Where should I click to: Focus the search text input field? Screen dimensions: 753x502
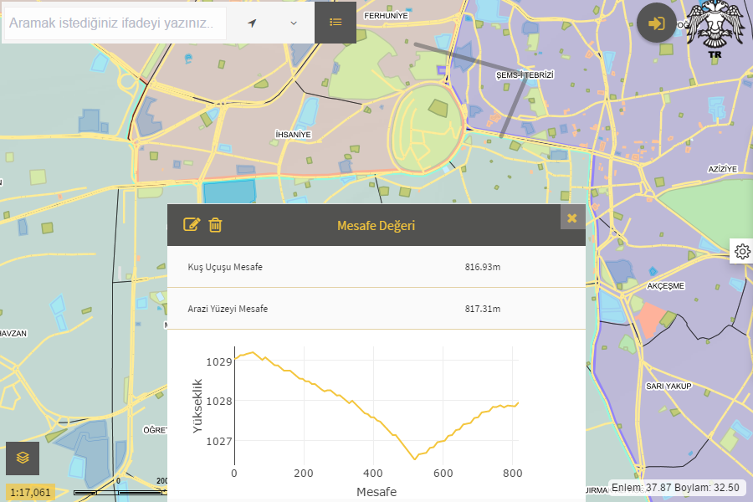coord(115,23)
